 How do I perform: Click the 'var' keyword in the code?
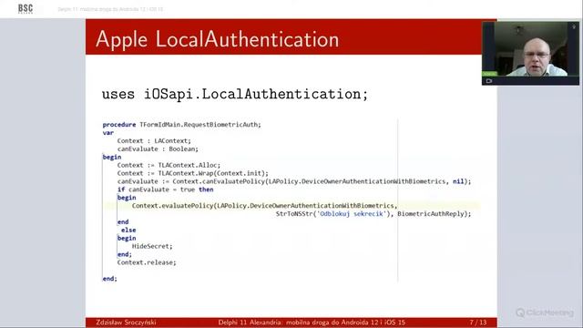point(108,133)
